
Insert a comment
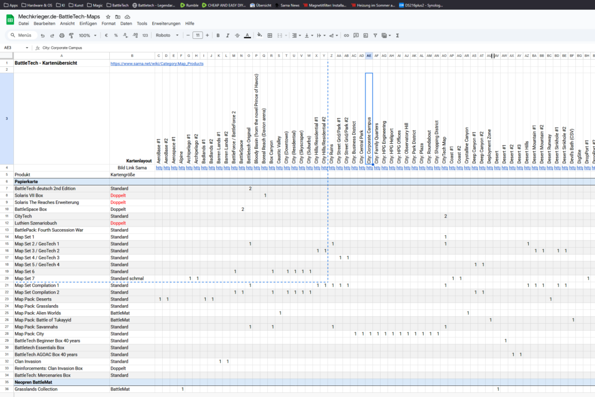click(356, 35)
